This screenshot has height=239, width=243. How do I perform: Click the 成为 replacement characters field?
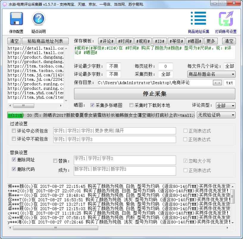(125, 171)
